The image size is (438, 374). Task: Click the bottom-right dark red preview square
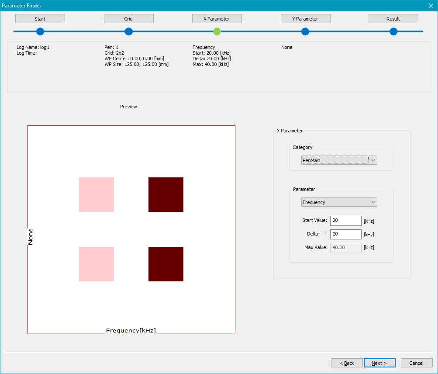pyautogui.click(x=166, y=264)
